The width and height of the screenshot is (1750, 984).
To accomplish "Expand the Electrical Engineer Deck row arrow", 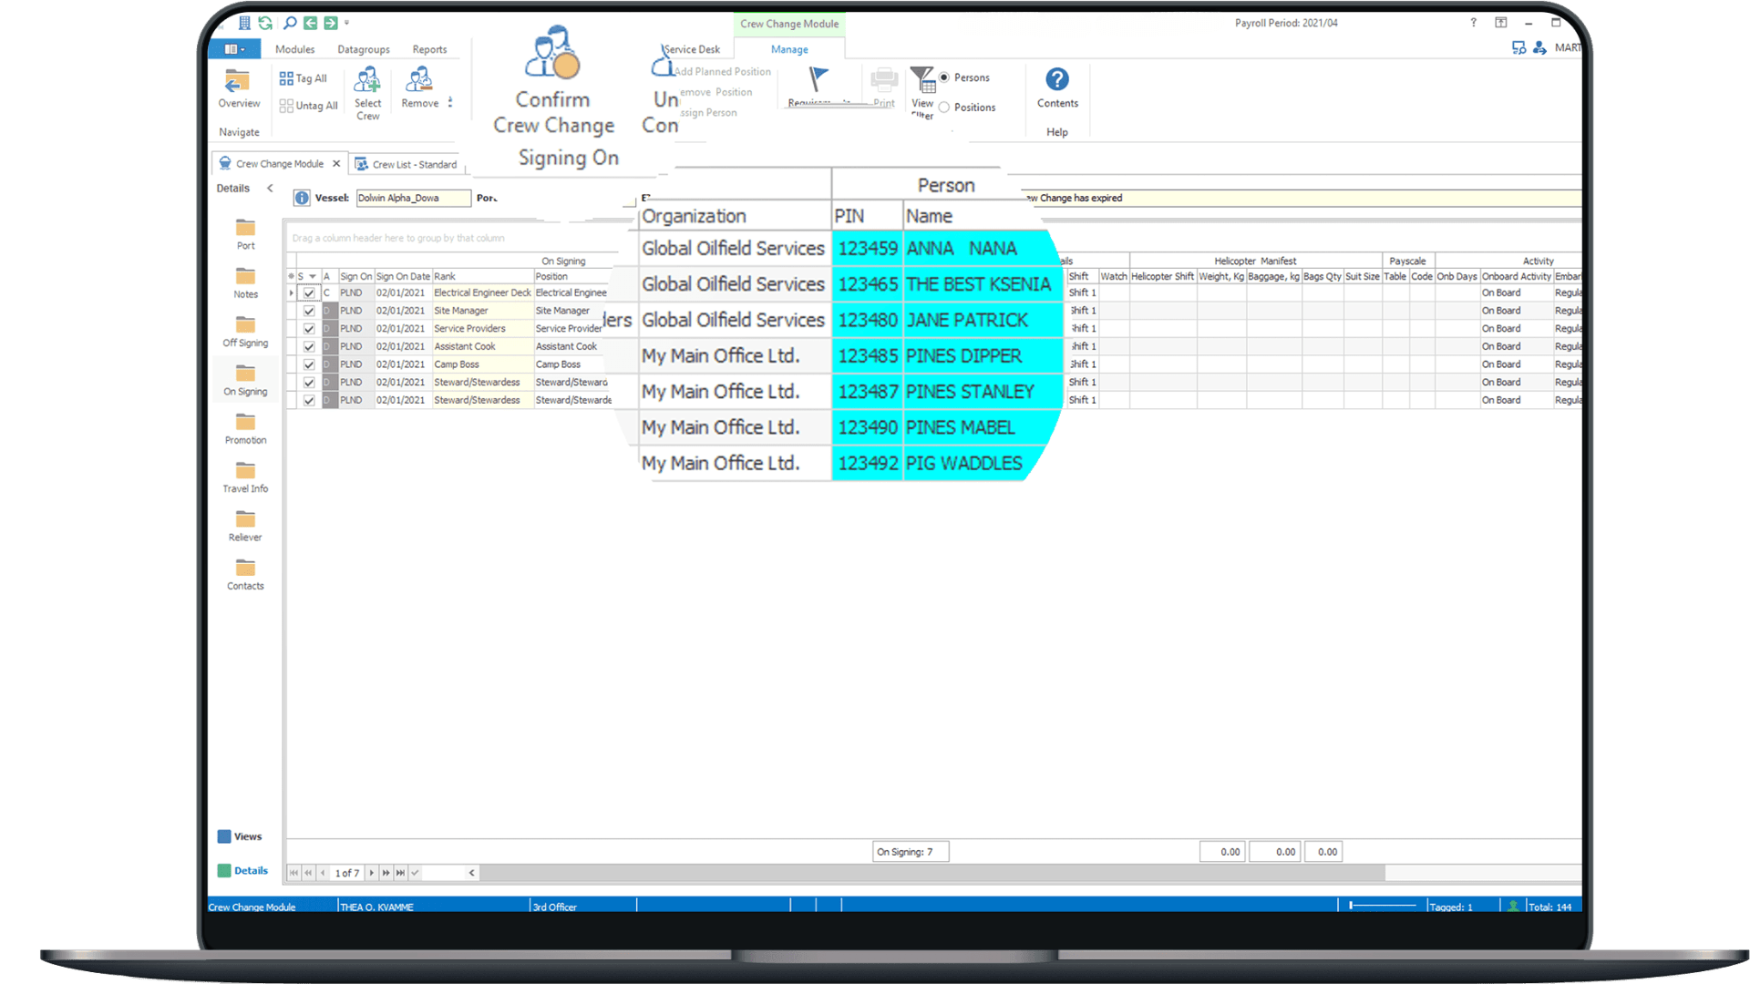I will click(291, 293).
